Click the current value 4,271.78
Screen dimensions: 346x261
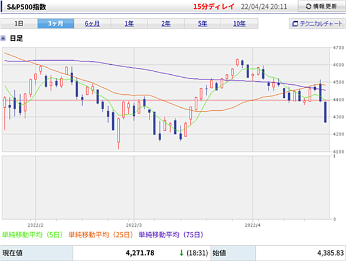click(140, 253)
